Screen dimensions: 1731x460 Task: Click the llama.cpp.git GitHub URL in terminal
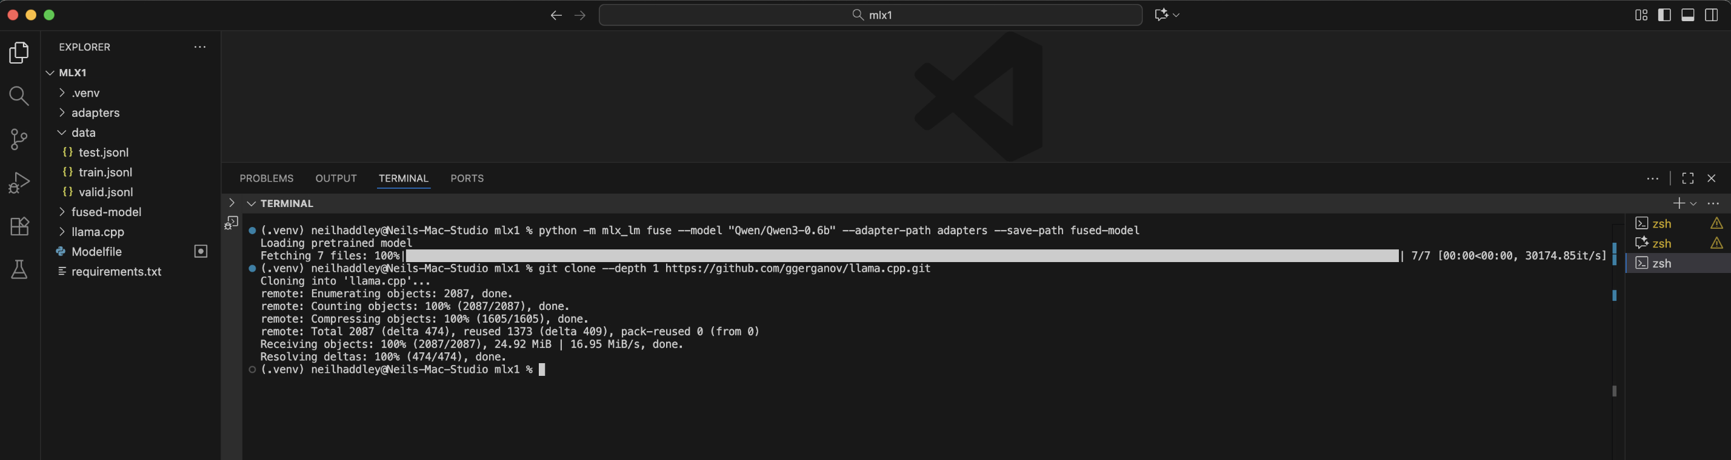[798, 268]
